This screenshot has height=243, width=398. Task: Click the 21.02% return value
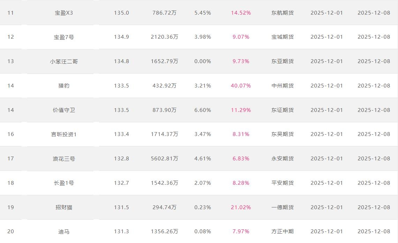point(241,207)
